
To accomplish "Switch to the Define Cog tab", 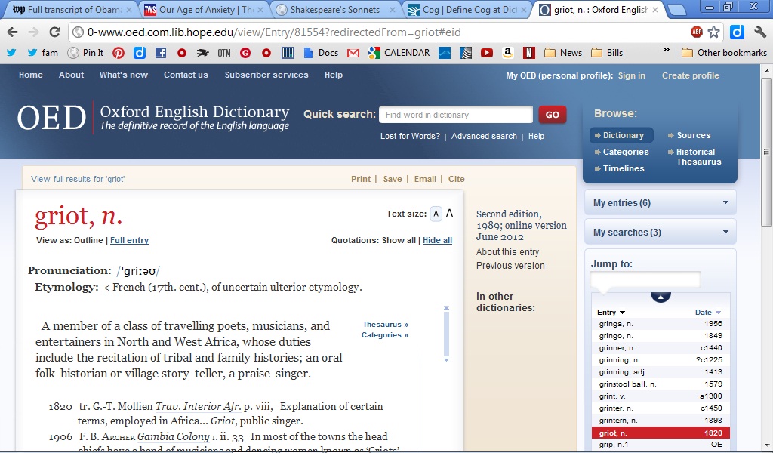I will 467,9.
